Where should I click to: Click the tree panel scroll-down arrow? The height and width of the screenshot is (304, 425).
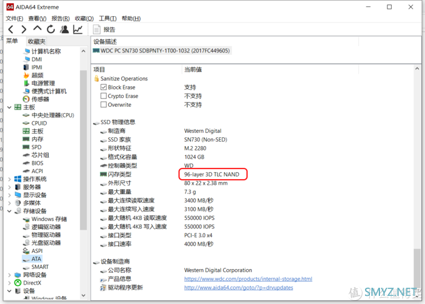pos(83,295)
